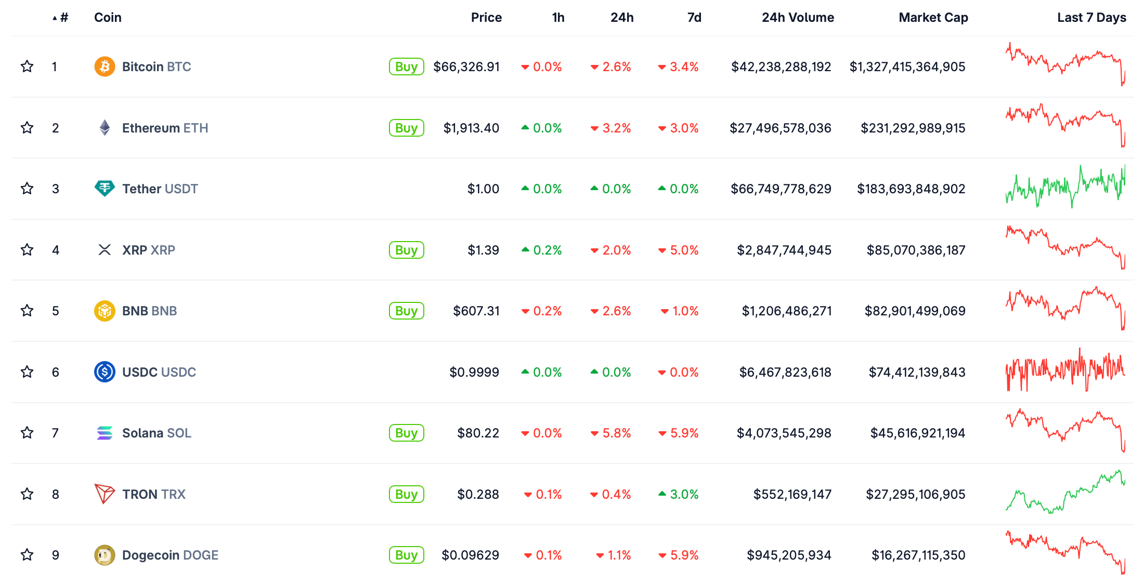Click the BNB coin logo icon
The image size is (1144, 584).
(105, 311)
